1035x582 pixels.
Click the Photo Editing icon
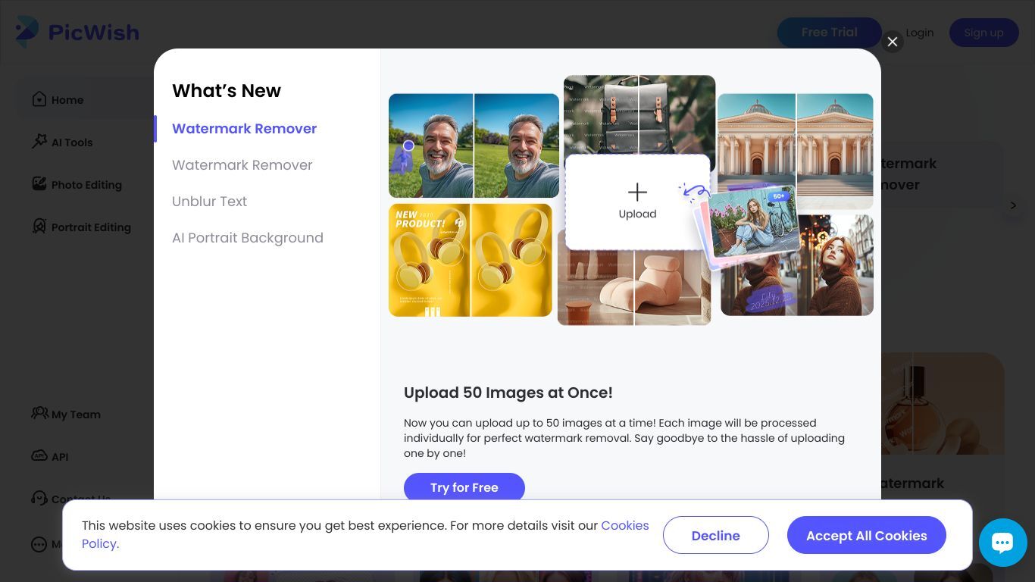[39, 184]
